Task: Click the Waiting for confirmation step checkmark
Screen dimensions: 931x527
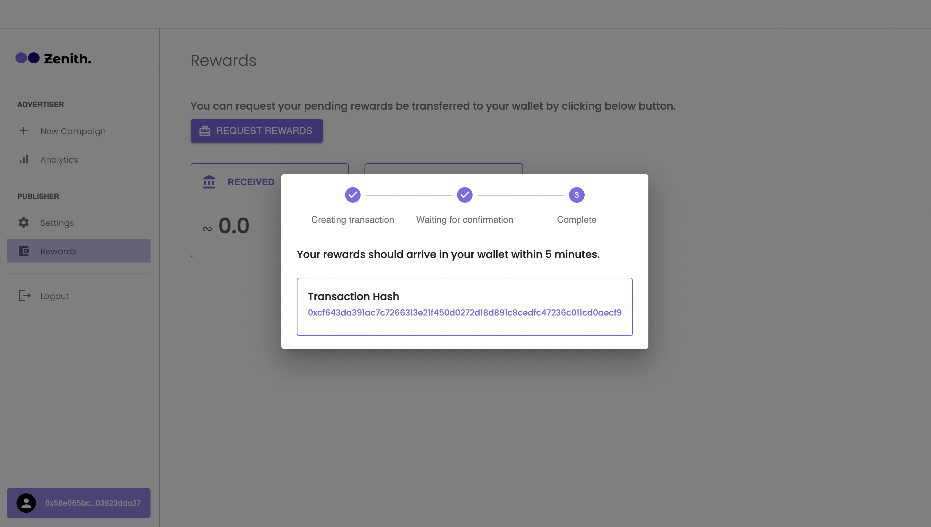Action: pyautogui.click(x=465, y=195)
